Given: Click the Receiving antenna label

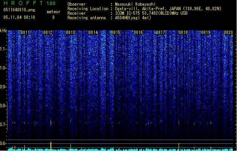Looking at the screenshot, I should point(87,18).
